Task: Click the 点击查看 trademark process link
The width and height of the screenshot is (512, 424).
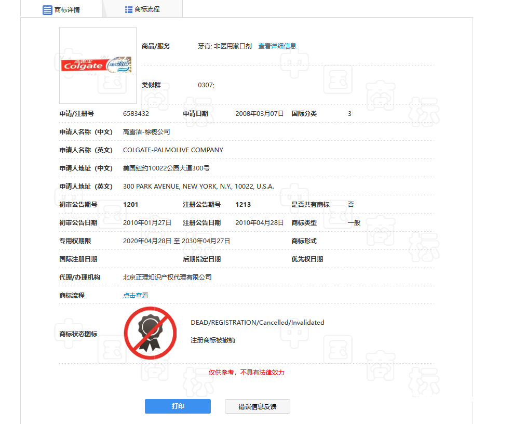Action: [x=136, y=296]
